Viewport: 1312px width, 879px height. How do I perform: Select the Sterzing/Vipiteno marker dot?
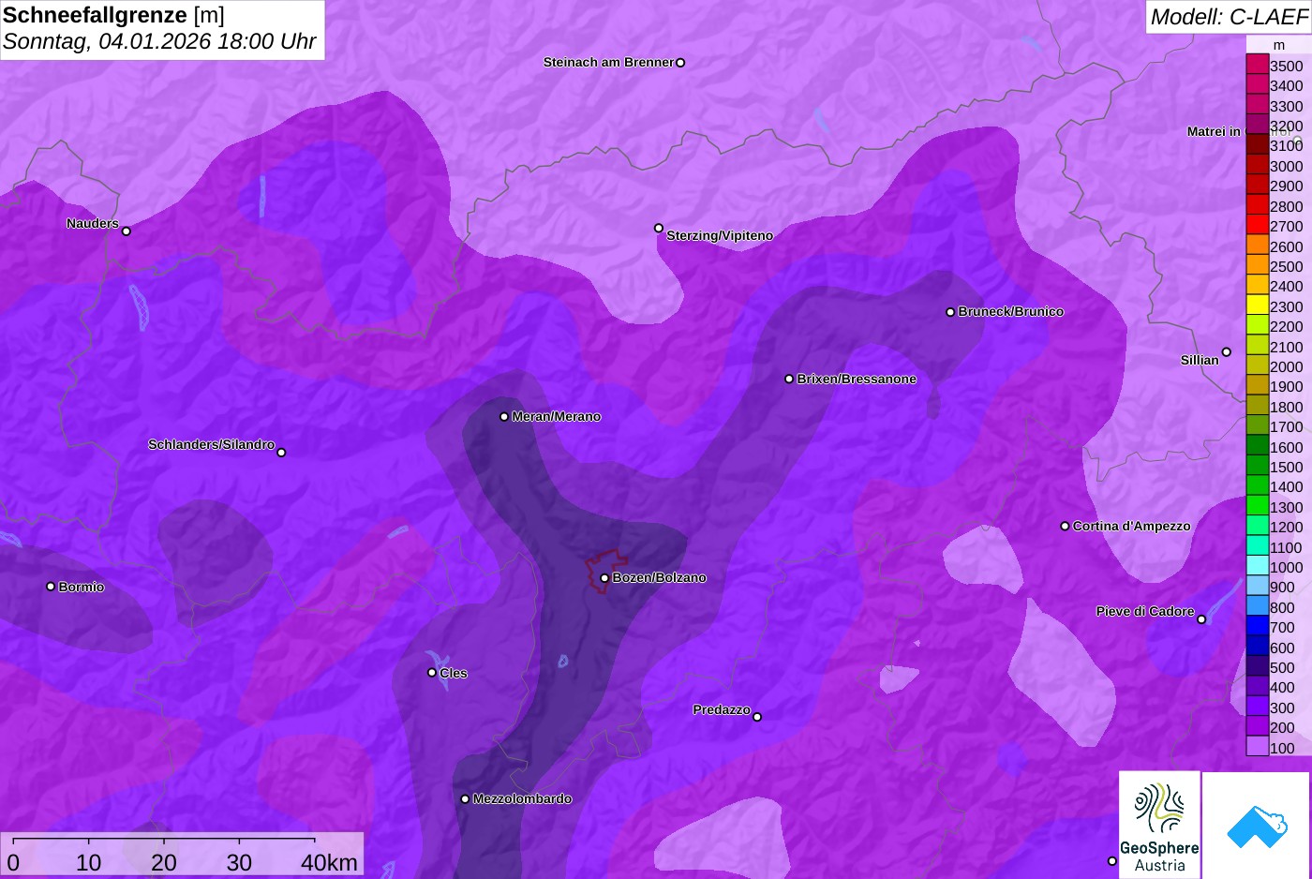coord(659,228)
